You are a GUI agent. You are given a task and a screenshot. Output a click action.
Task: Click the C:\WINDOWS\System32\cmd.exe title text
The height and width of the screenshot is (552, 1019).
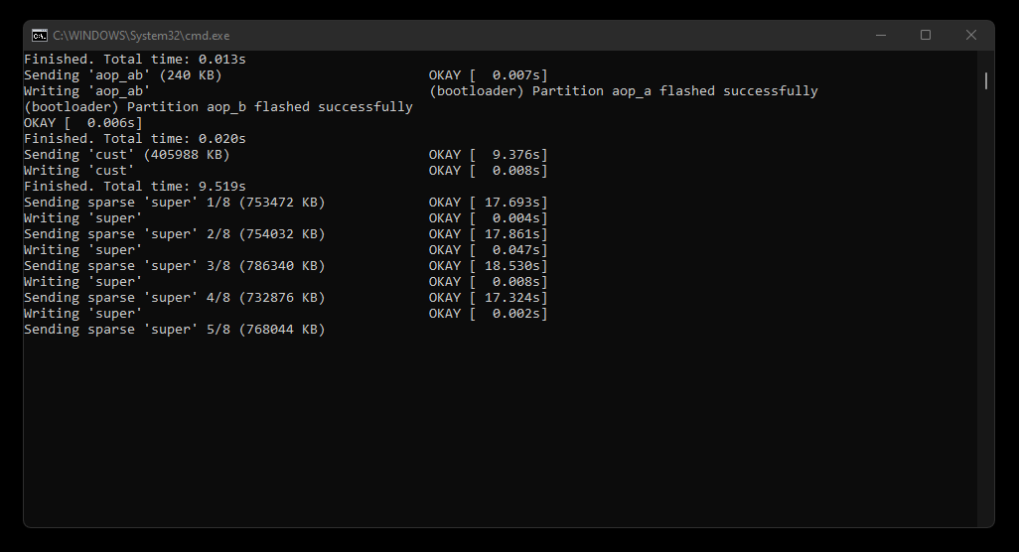tap(141, 36)
